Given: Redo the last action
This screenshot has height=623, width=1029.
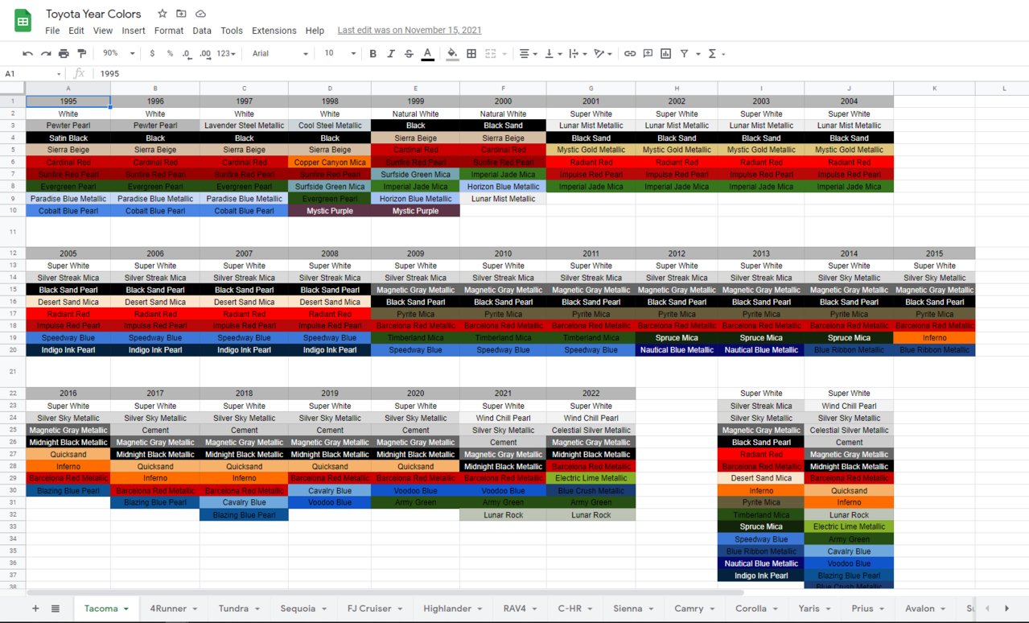Looking at the screenshot, I should click(46, 53).
